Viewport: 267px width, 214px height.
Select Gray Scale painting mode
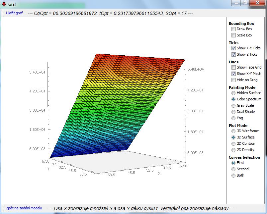233,106
